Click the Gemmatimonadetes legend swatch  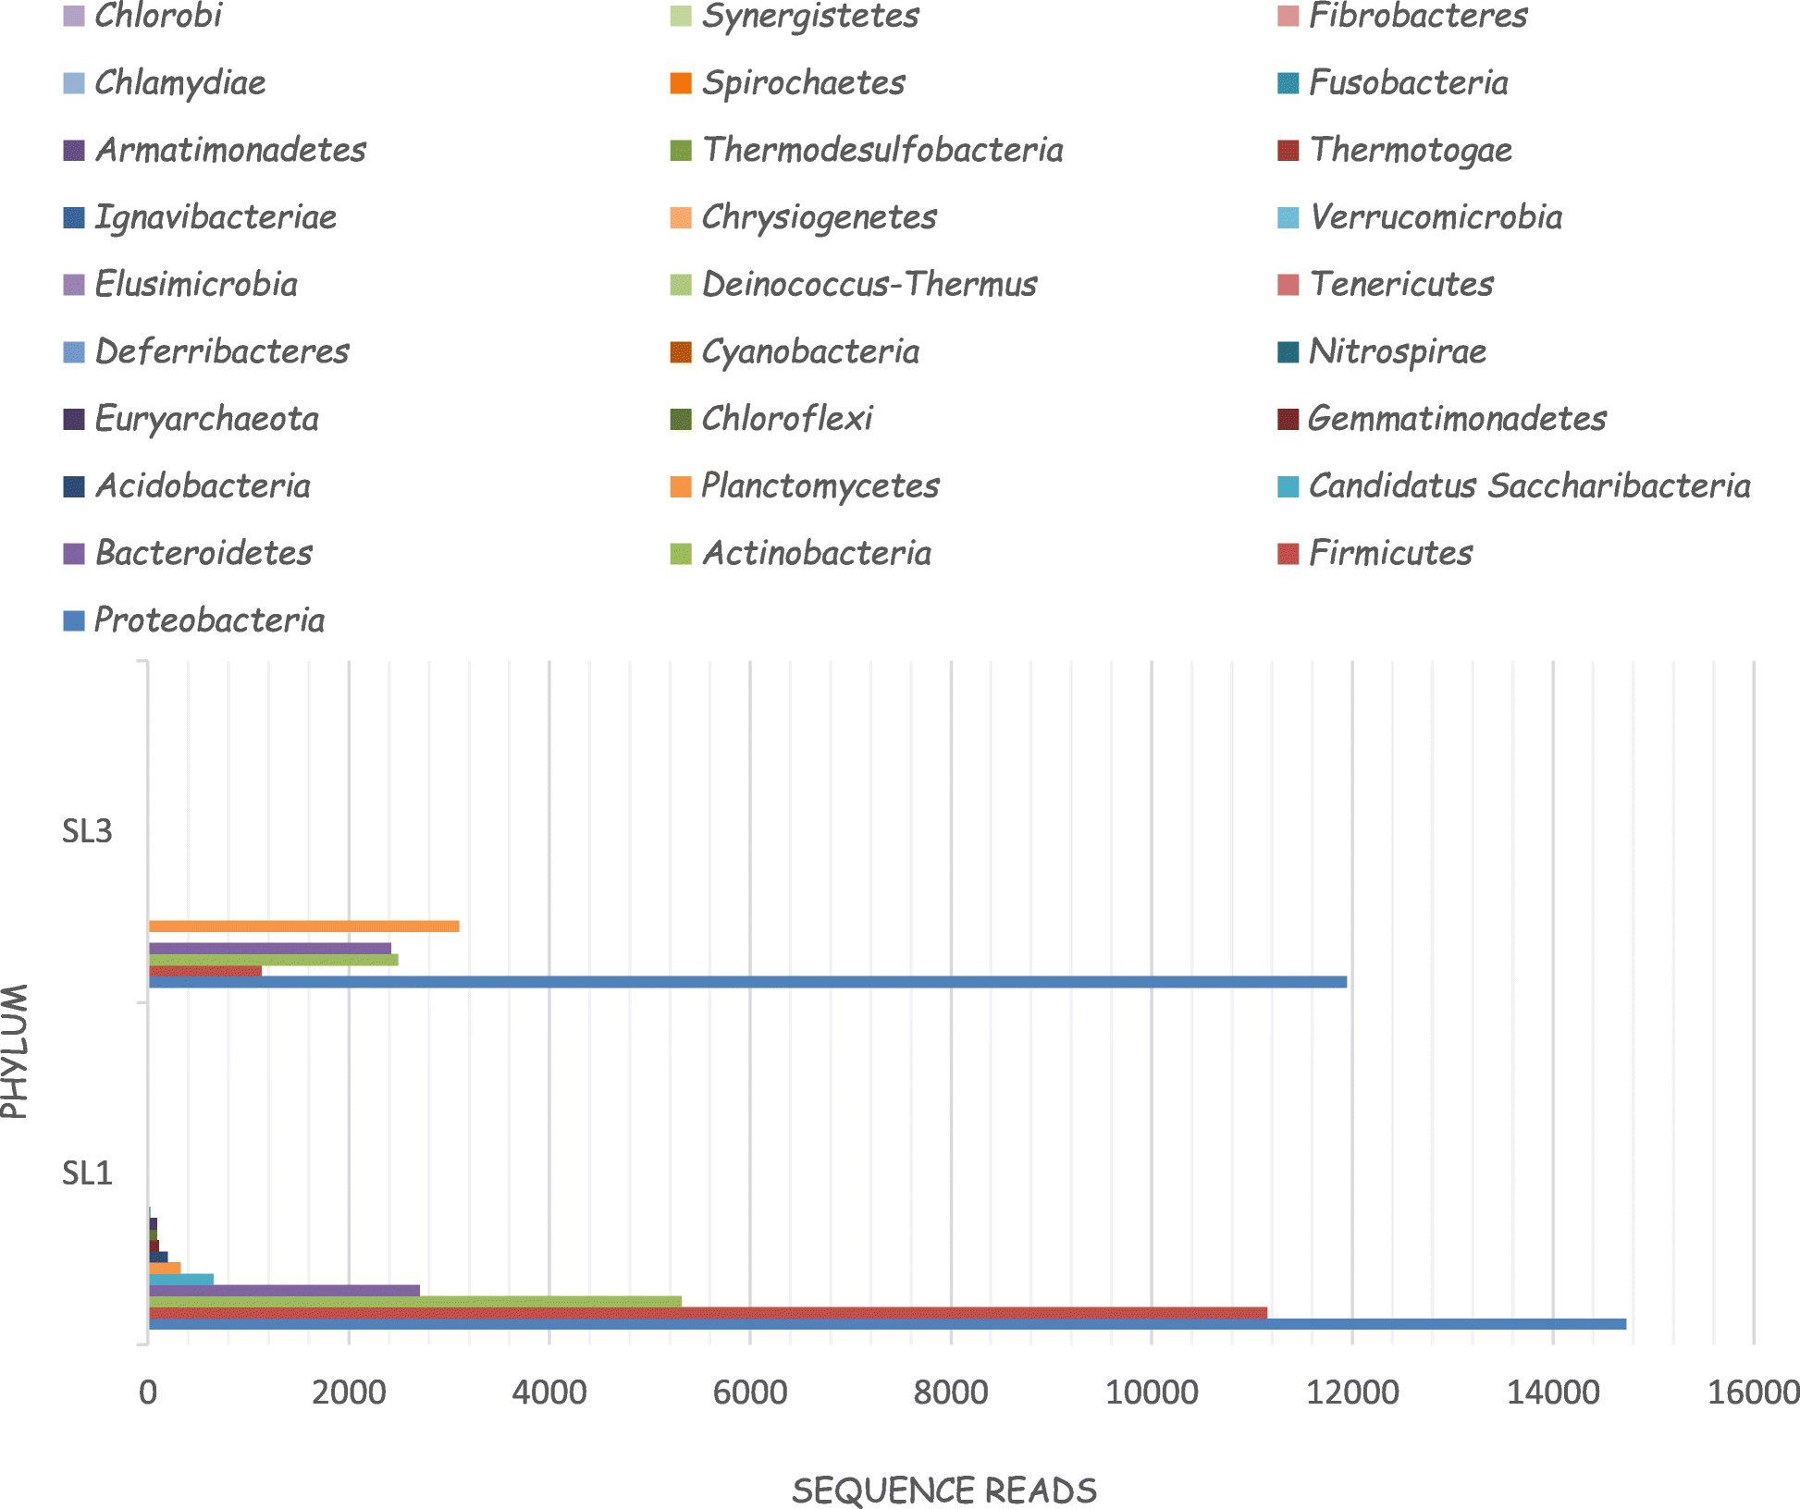tap(1288, 419)
